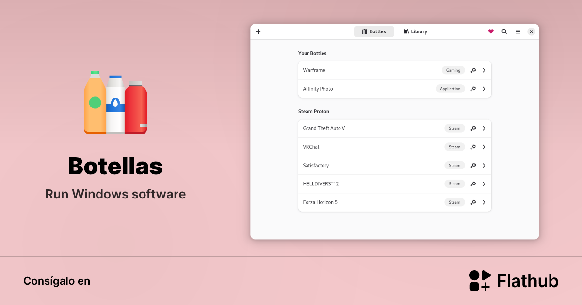This screenshot has width=582, height=305.
Task: Open details for the VRChat entry
Action: 484,147
